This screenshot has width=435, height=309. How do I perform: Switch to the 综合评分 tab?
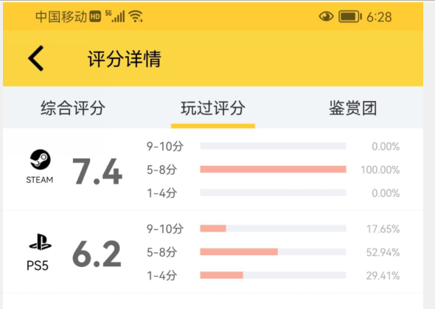pos(73,108)
